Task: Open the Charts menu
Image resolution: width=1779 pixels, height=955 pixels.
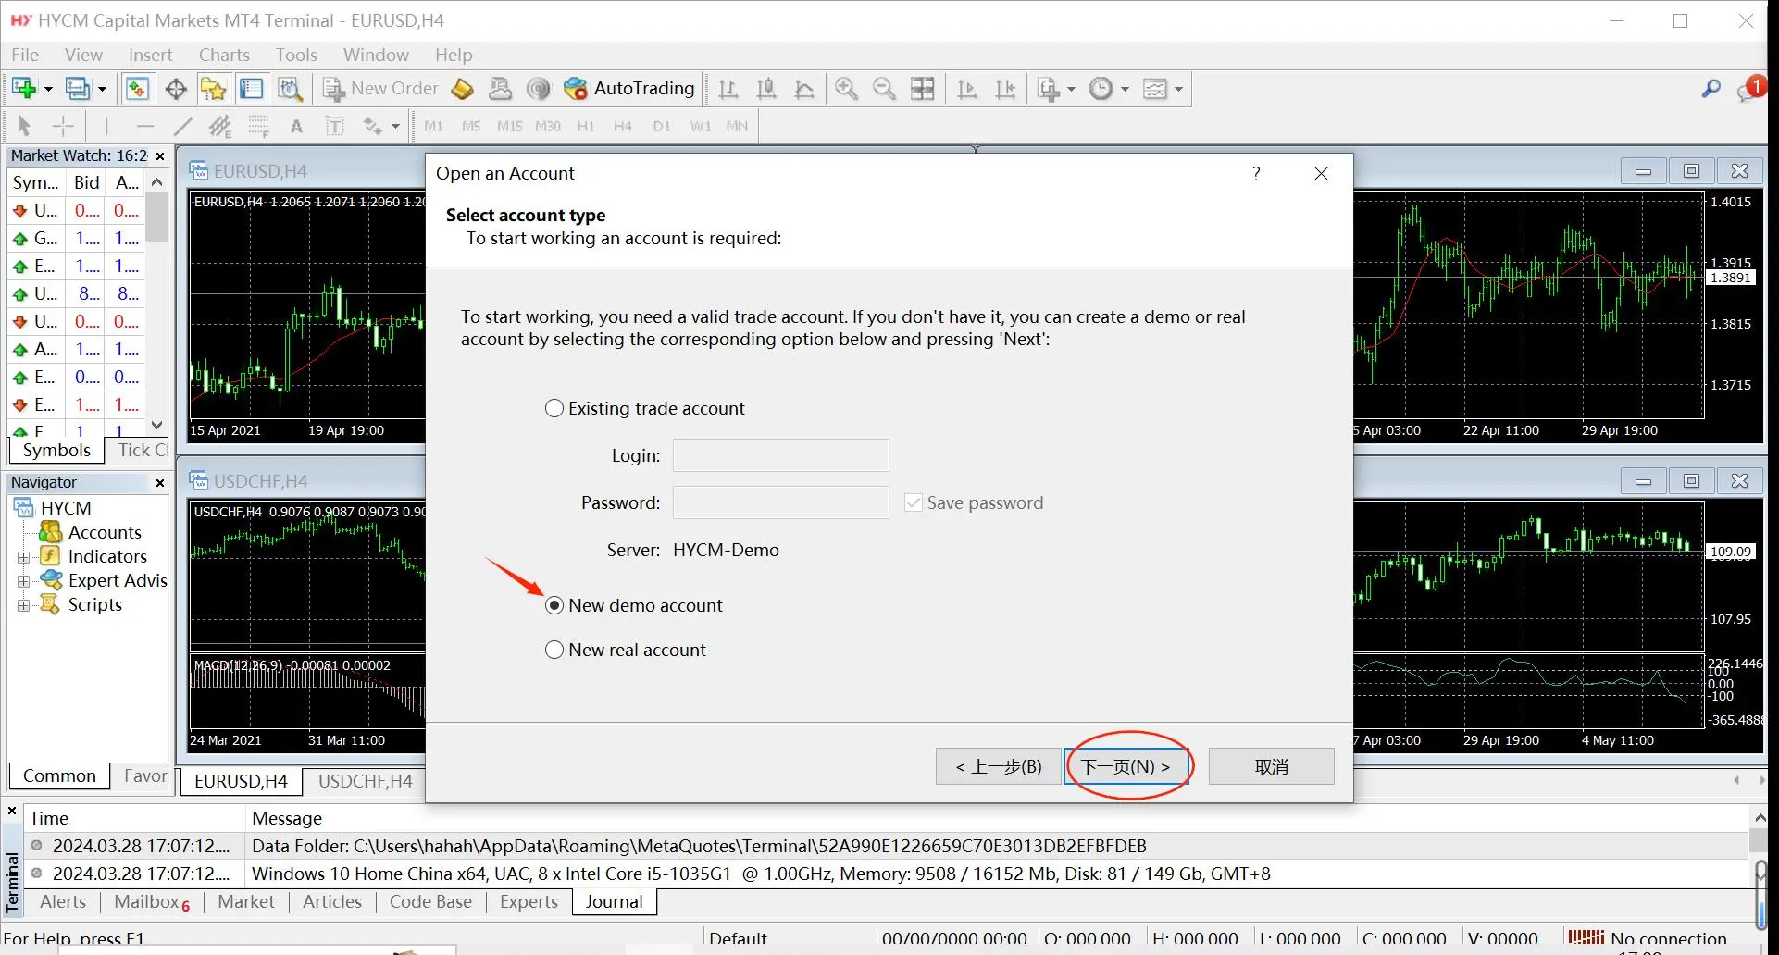Action: [224, 55]
